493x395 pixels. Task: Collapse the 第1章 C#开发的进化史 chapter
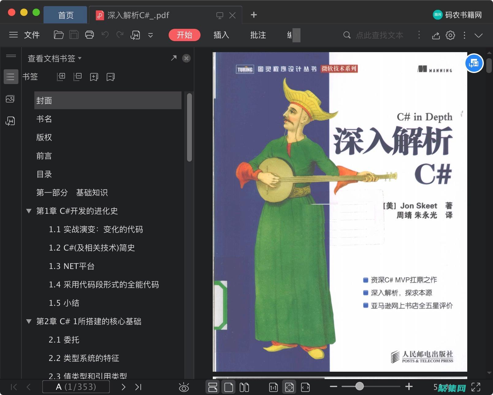click(x=29, y=211)
